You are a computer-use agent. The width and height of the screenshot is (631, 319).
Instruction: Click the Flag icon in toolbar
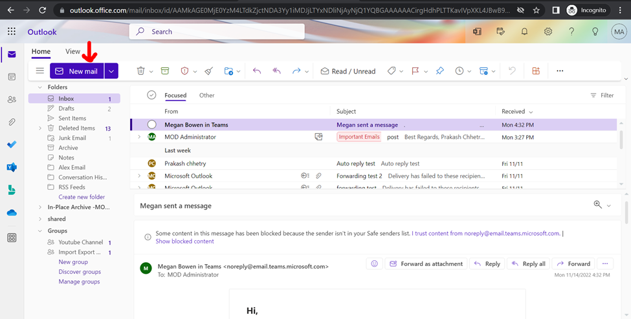point(415,71)
